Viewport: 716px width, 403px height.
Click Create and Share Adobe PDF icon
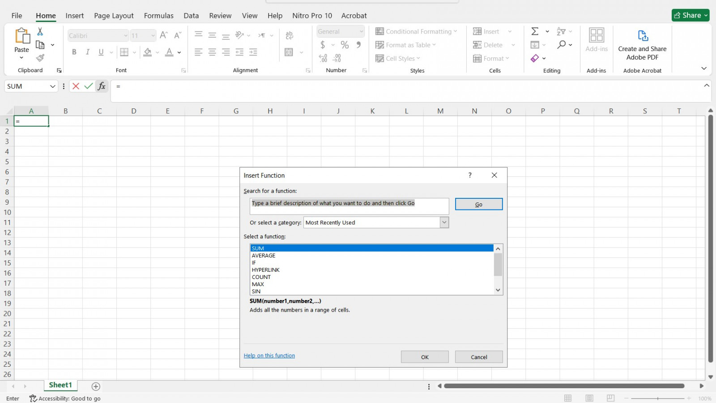click(643, 35)
